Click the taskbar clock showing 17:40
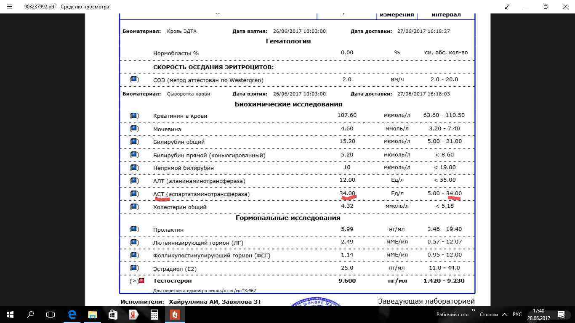The image size is (575, 323). (x=538, y=314)
